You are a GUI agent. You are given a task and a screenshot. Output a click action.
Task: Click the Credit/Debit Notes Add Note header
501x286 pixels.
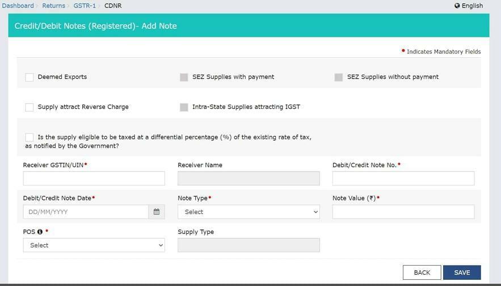point(95,26)
